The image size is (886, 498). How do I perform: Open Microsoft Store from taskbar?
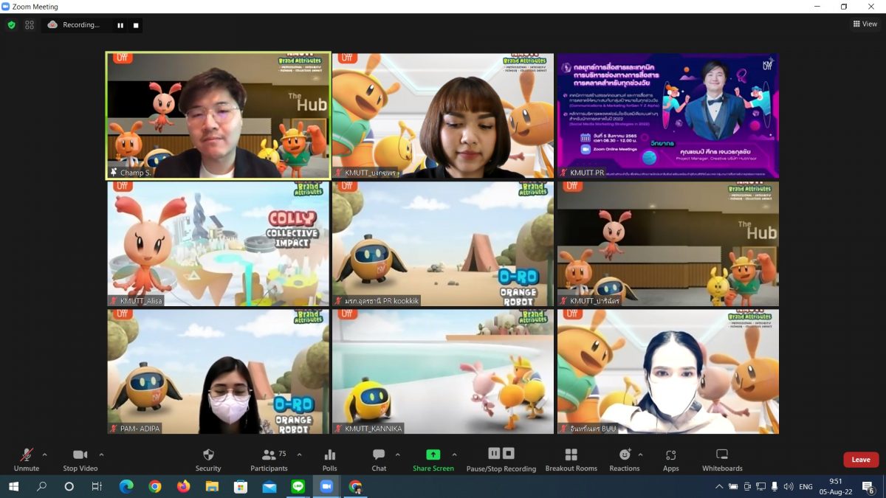pos(240,487)
